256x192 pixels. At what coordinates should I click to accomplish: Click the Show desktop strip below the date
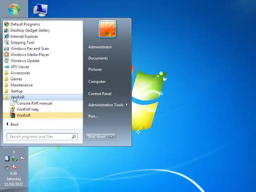click(14, 190)
